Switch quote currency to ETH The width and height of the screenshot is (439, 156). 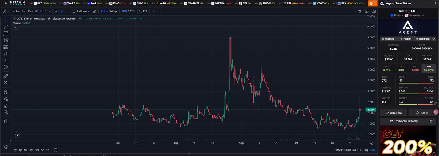[132, 11]
